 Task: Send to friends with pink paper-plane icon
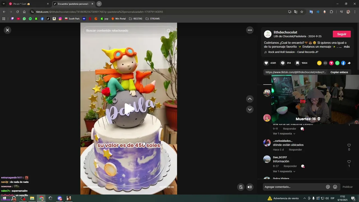(331, 63)
